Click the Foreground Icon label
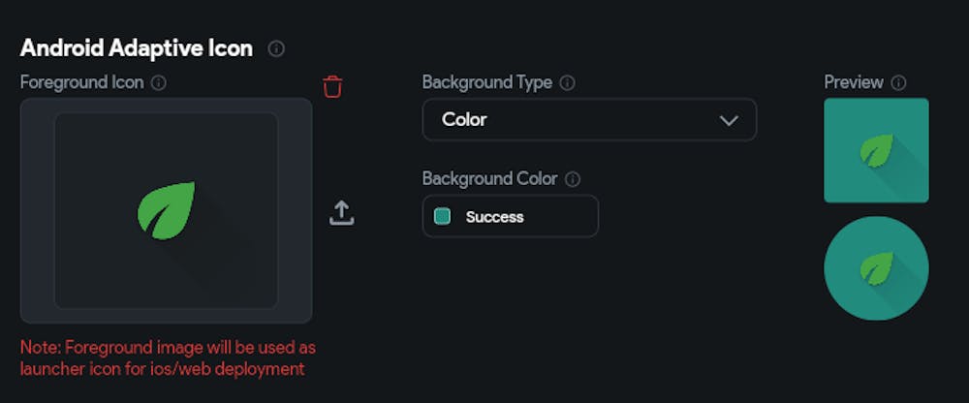 click(81, 83)
